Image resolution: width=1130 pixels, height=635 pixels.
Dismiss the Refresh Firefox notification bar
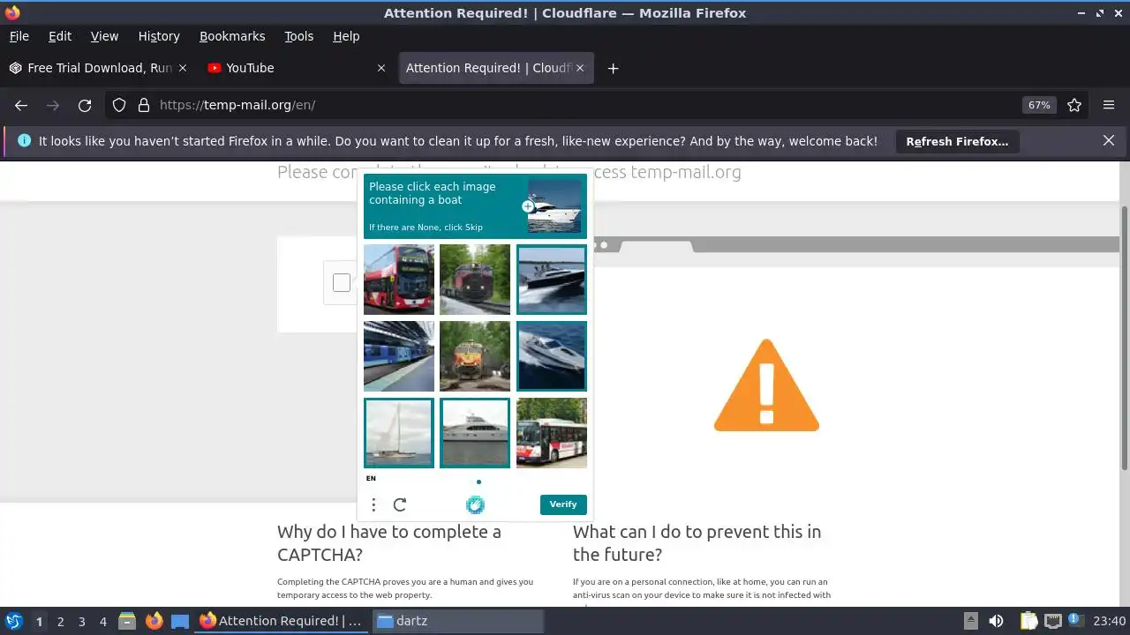1109,140
